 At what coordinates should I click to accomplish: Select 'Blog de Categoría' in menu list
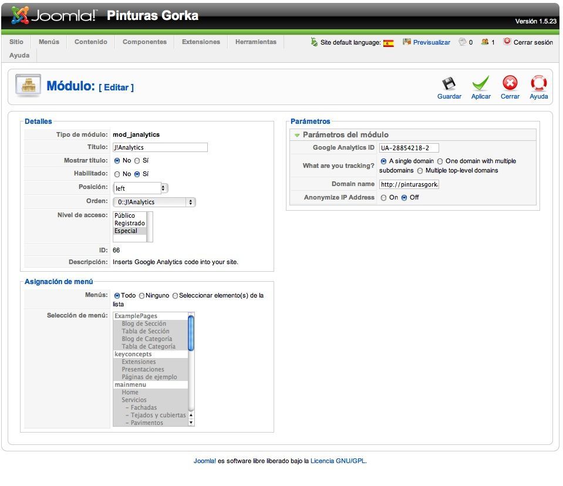coord(150,339)
